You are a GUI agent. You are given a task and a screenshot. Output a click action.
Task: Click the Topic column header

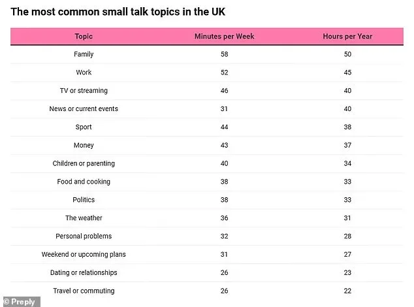point(84,36)
